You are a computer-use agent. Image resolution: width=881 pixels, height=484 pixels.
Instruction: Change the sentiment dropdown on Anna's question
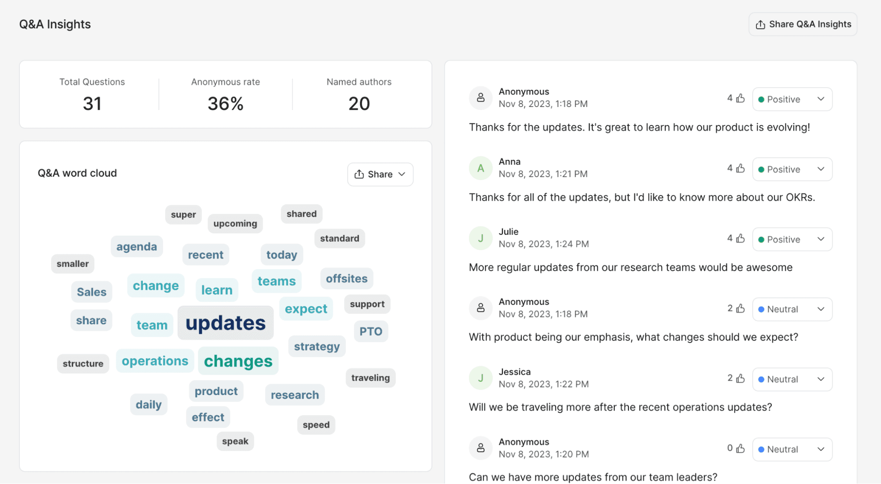tap(792, 169)
